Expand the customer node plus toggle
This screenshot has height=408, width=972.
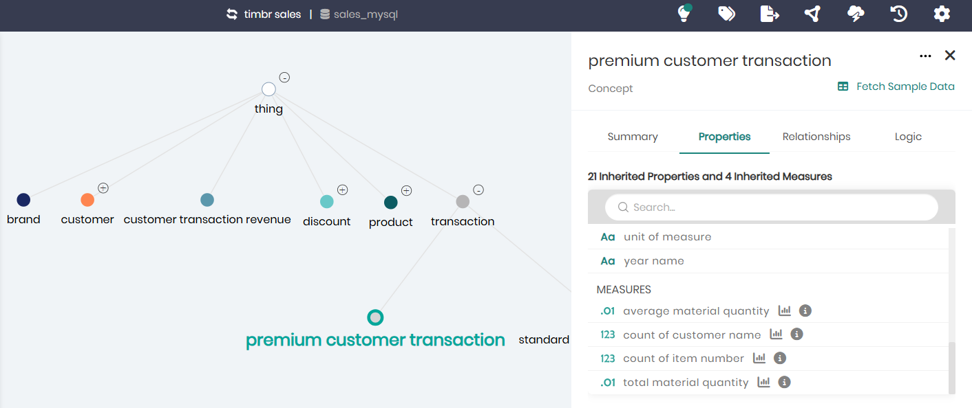coord(103,188)
